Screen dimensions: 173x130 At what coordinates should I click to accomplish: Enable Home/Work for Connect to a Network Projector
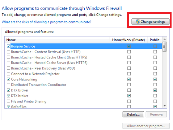click(129, 74)
